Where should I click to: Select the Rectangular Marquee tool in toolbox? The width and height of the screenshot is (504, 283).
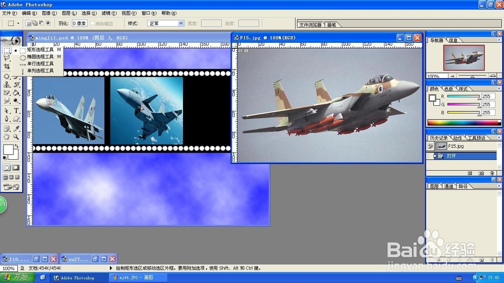pos(7,50)
